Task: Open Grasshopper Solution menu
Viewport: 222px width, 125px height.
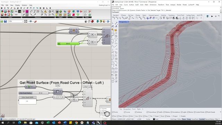Action: click(x=24, y=5)
